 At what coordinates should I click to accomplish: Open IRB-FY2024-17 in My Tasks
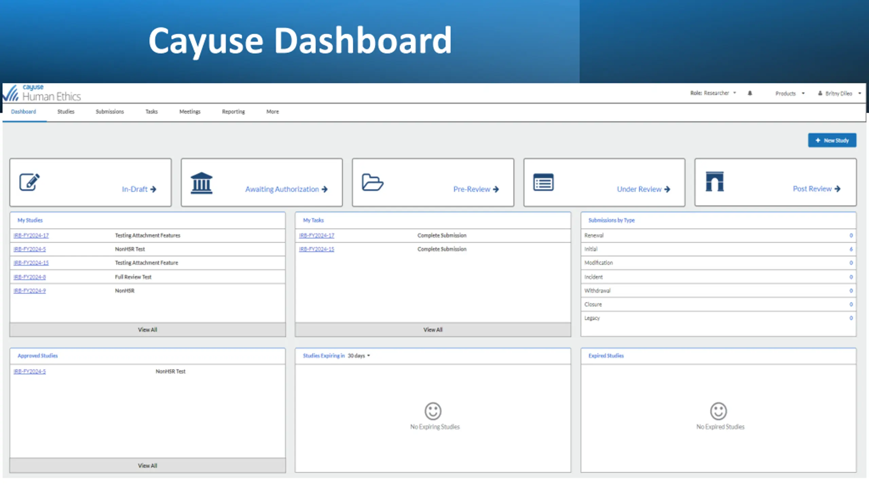317,235
